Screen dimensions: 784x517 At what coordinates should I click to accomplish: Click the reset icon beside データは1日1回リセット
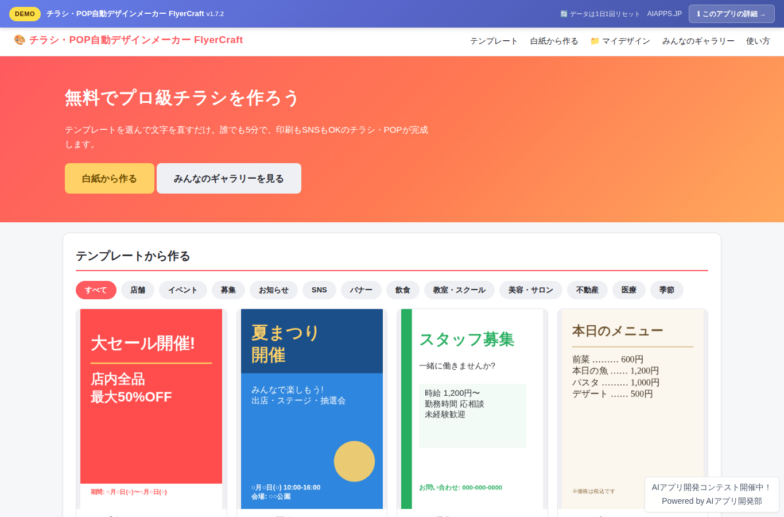(564, 14)
